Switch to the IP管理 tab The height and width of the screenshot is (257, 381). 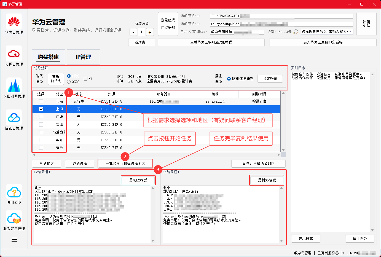click(x=83, y=57)
